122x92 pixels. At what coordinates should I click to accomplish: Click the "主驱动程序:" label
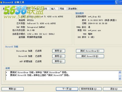click(x=81, y=17)
